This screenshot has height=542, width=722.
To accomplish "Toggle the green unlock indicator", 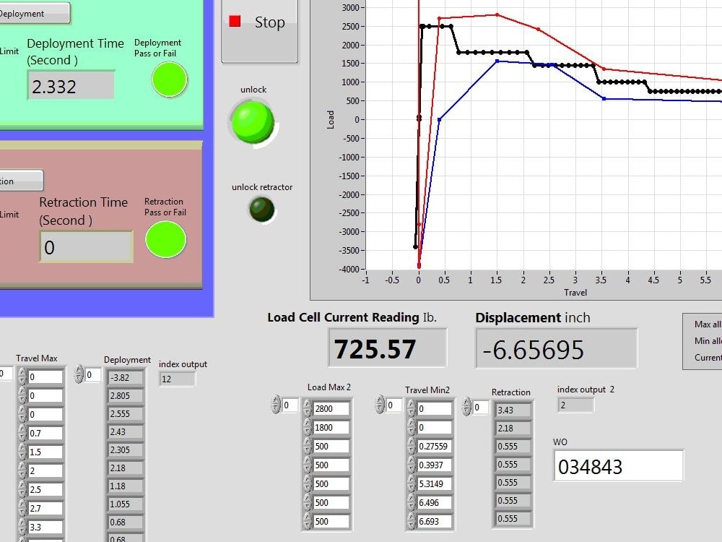I will [252, 122].
